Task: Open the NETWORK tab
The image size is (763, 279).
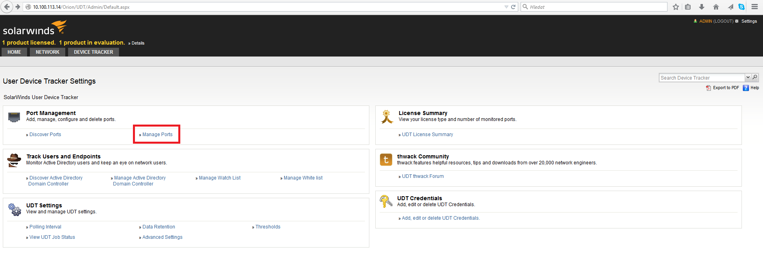Action: tap(47, 52)
